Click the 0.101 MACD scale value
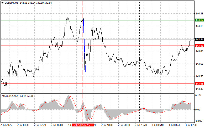Image resolution: width=205 pixels, height=128 pixels. click(198, 95)
